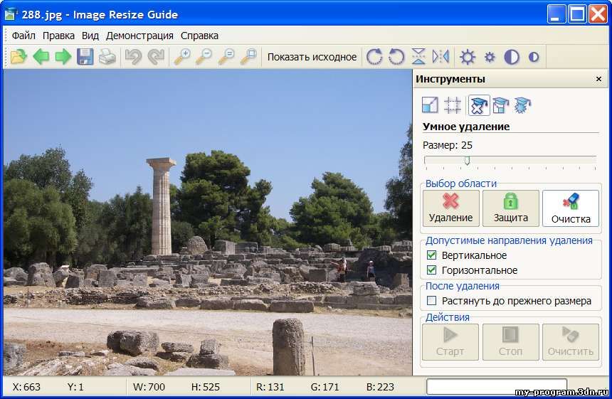The height and width of the screenshot is (399, 612).
Task: Select the last smart tool icon with the gear
Action: pyautogui.click(x=522, y=105)
